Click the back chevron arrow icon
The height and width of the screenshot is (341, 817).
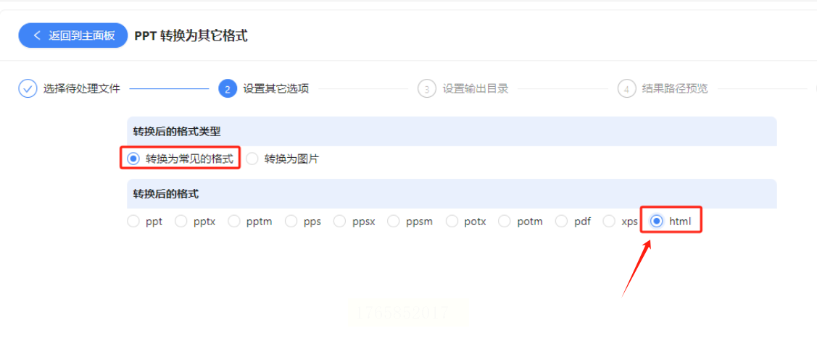(36, 35)
